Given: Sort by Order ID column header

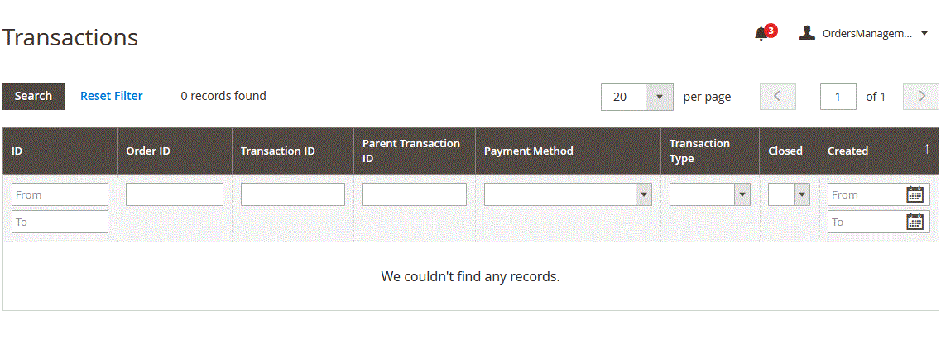Looking at the screenshot, I should point(147,151).
